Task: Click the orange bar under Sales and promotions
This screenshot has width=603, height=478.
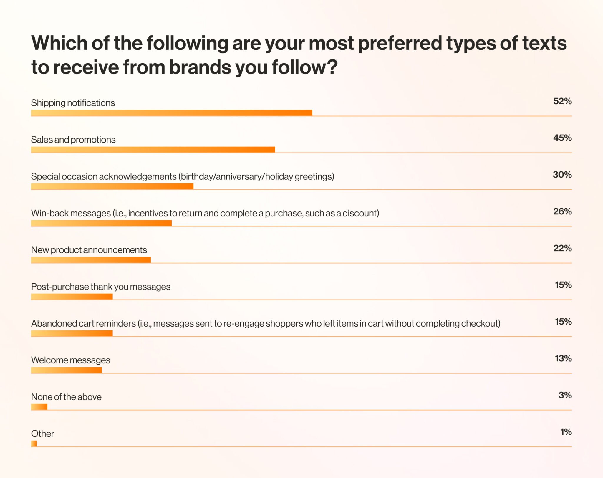Action: point(153,150)
